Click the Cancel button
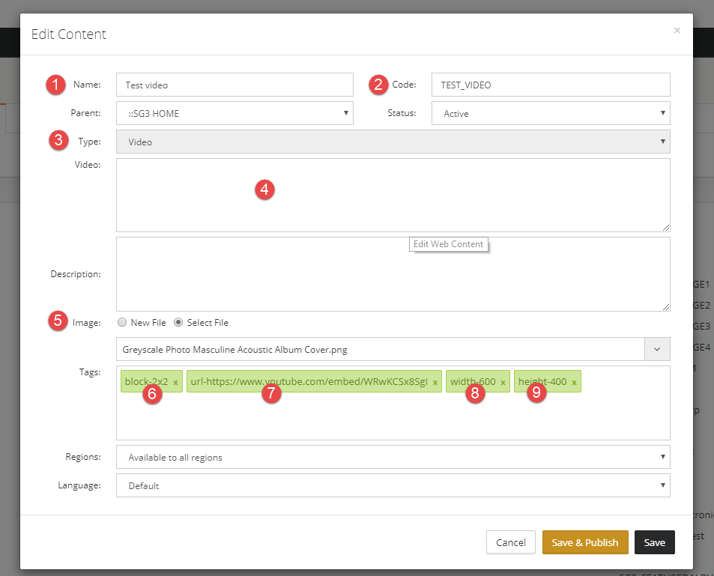Image resolution: width=714 pixels, height=576 pixels. coord(510,542)
